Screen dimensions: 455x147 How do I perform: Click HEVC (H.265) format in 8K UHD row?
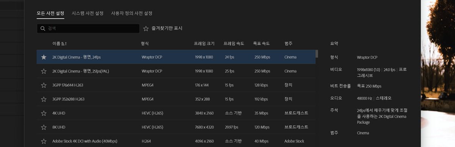point(152,127)
